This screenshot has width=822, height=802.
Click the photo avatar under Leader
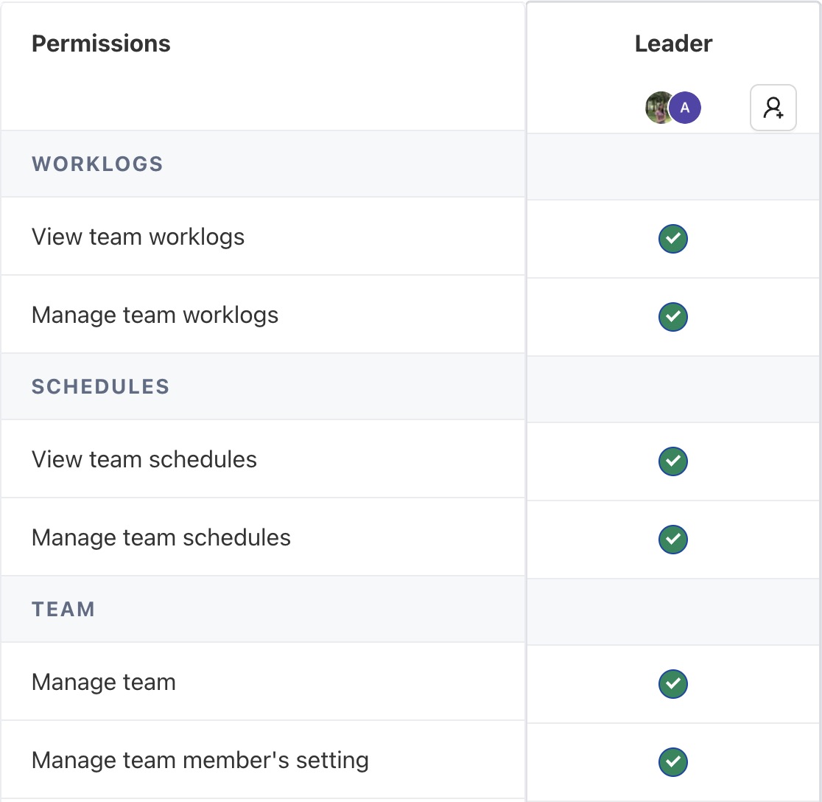(x=658, y=108)
